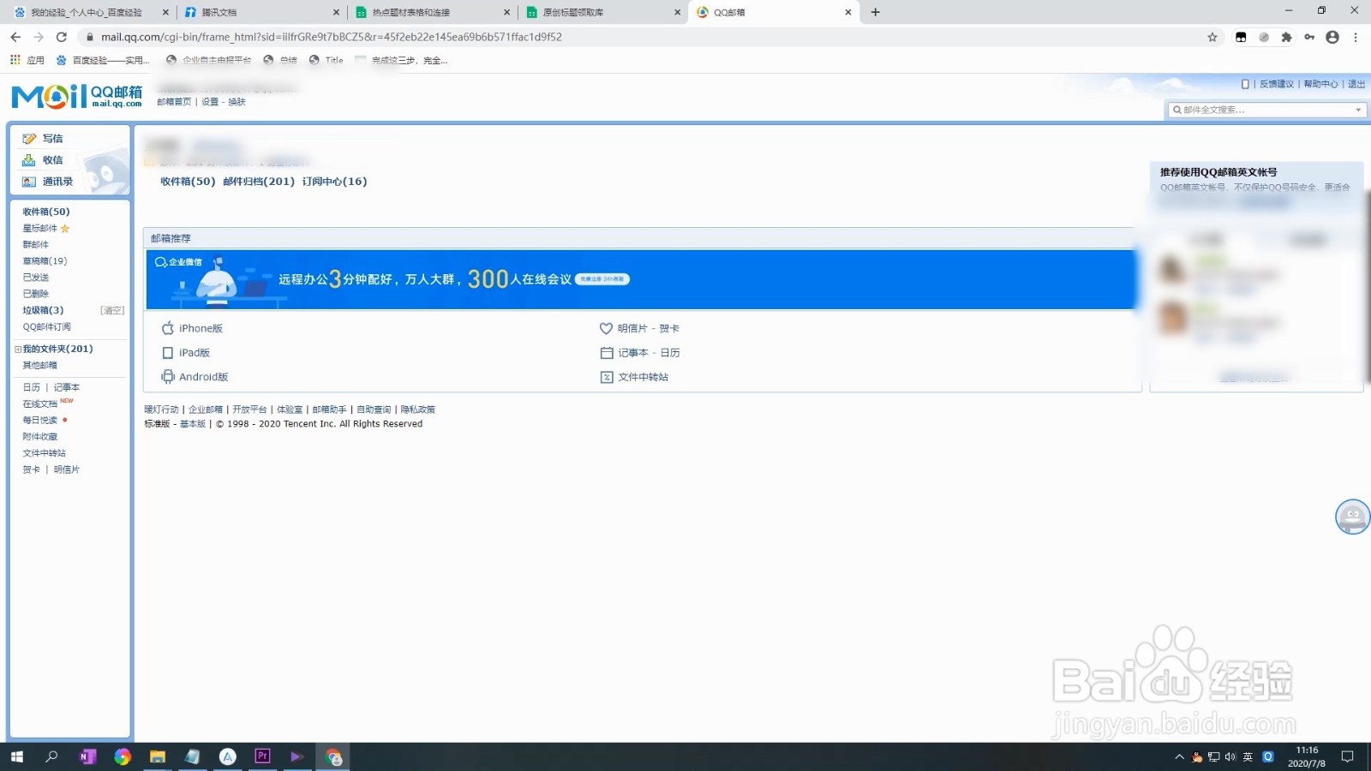Switch to the 我的经验 browser tab
Image resolution: width=1371 pixels, height=771 pixels.
[x=87, y=12]
